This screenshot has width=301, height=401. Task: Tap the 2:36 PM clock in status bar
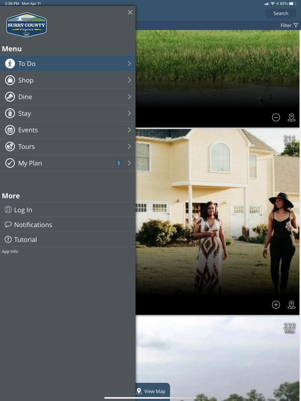click(x=12, y=4)
